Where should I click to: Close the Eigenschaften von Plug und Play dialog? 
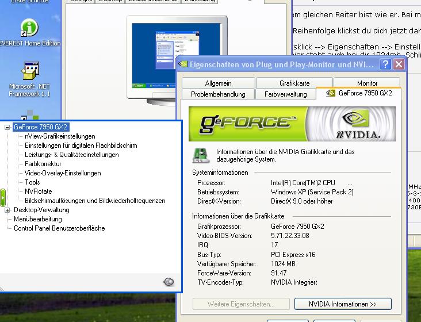399,64
